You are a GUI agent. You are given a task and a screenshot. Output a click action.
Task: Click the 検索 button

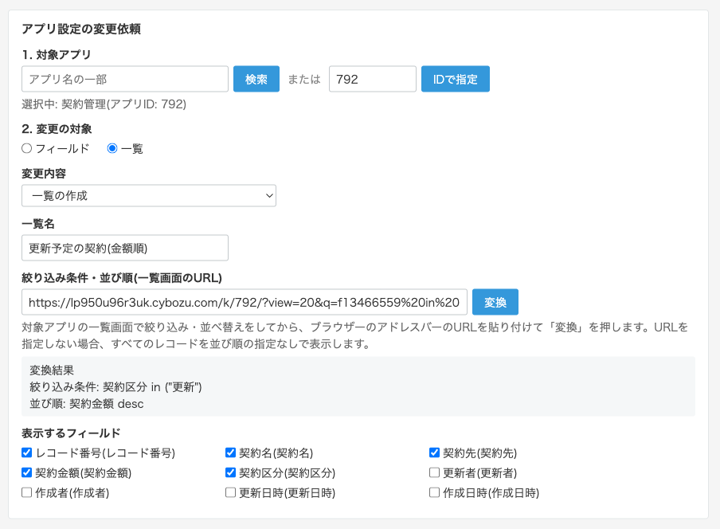(256, 79)
